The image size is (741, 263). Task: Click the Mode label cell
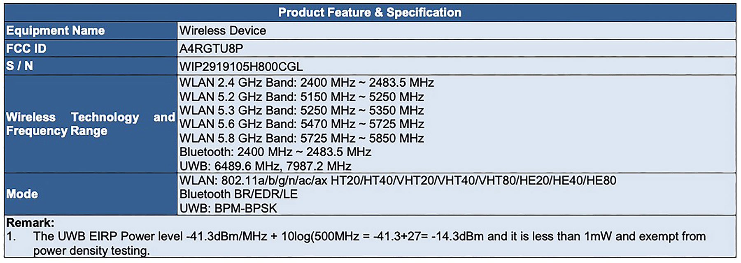(x=22, y=194)
